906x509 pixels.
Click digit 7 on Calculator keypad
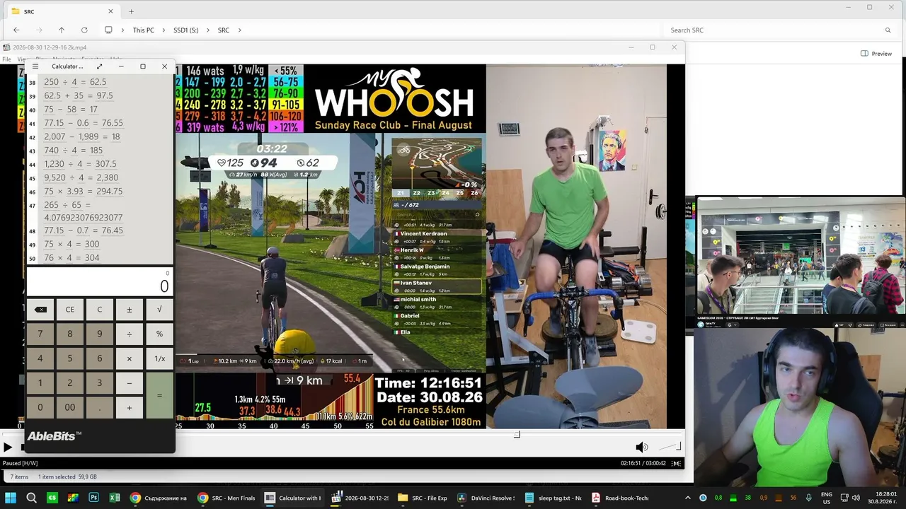[40, 334]
